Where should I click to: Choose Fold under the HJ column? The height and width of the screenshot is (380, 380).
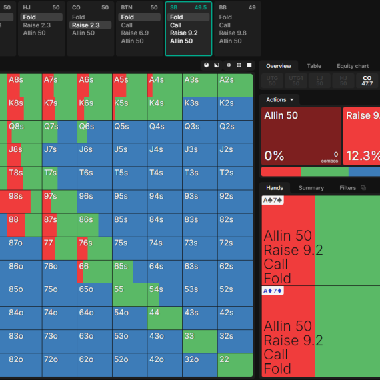click(x=41, y=17)
